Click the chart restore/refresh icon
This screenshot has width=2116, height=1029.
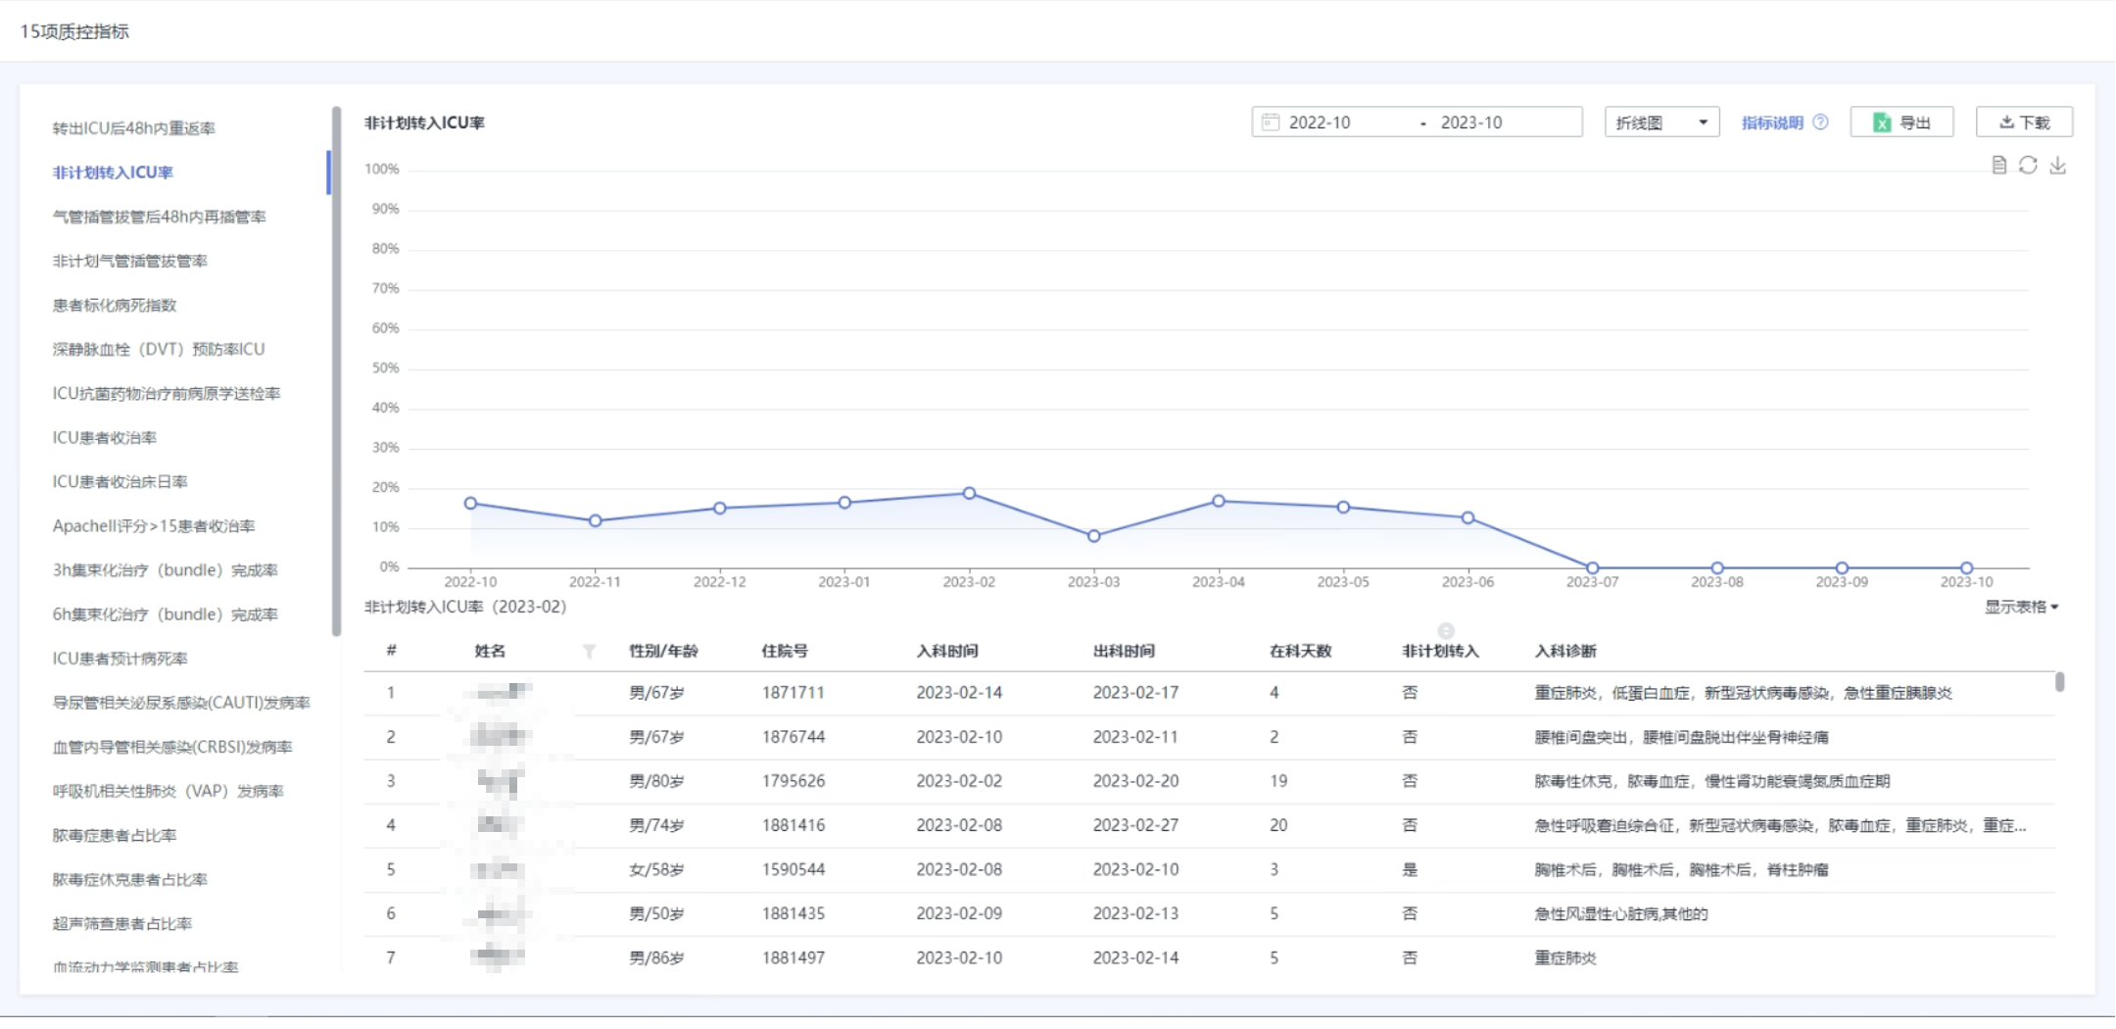click(2028, 165)
